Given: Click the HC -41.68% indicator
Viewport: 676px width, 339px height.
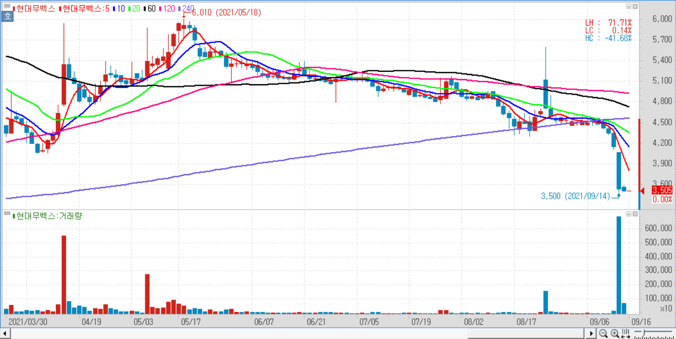Looking at the screenshot, I should [608, 38].
